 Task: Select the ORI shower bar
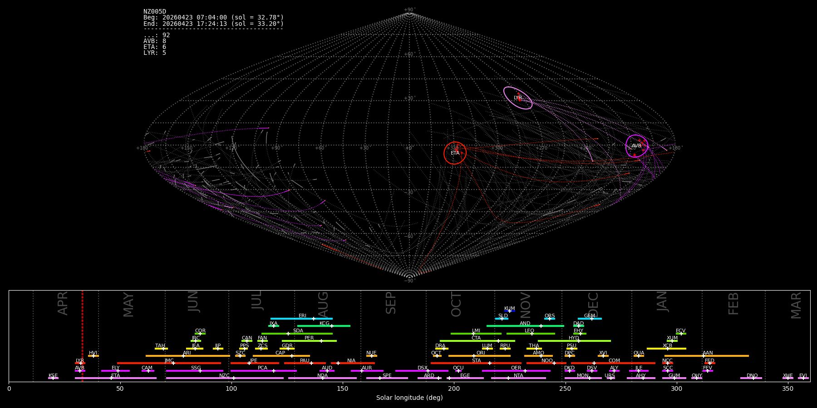[x=479, y=356]
